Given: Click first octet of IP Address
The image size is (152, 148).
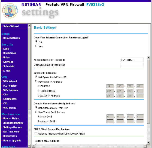Looking at the screenshot, I should pos(110,86).
